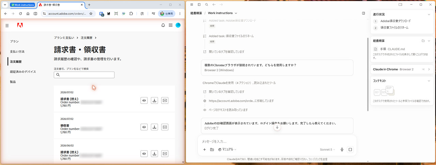Screen dimensions: 436x165
Task: Add an attachment with the plus icon
Action: coord(204,149)
